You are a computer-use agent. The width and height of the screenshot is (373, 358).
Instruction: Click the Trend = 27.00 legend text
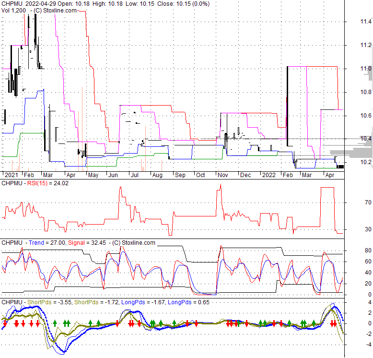click(47, 242)
